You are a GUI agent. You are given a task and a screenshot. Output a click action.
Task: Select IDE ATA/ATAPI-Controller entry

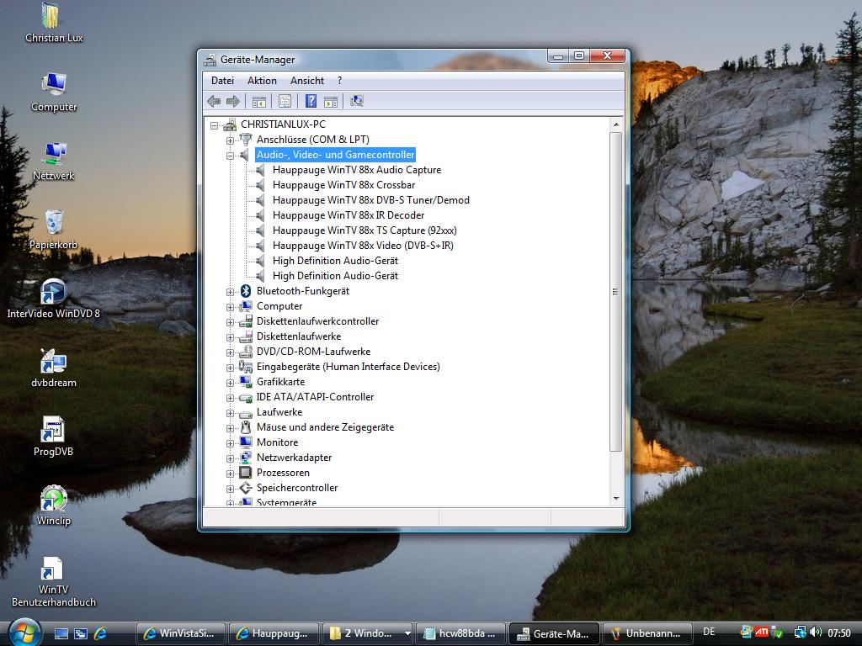click(x=315, y=397)
